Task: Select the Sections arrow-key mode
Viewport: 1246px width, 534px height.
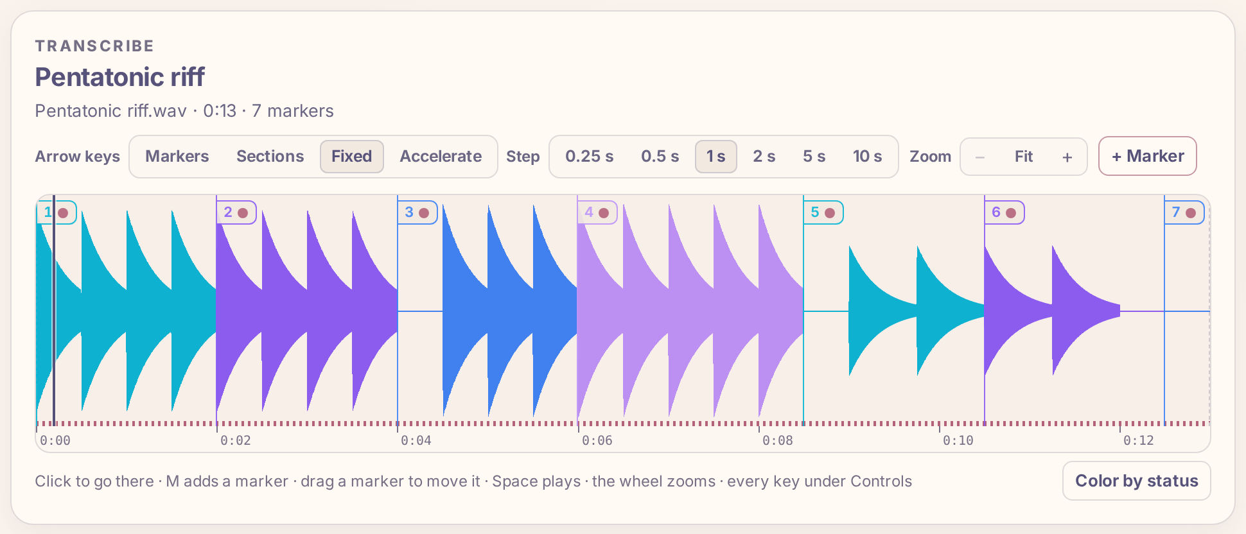Action: click(270, 157)
